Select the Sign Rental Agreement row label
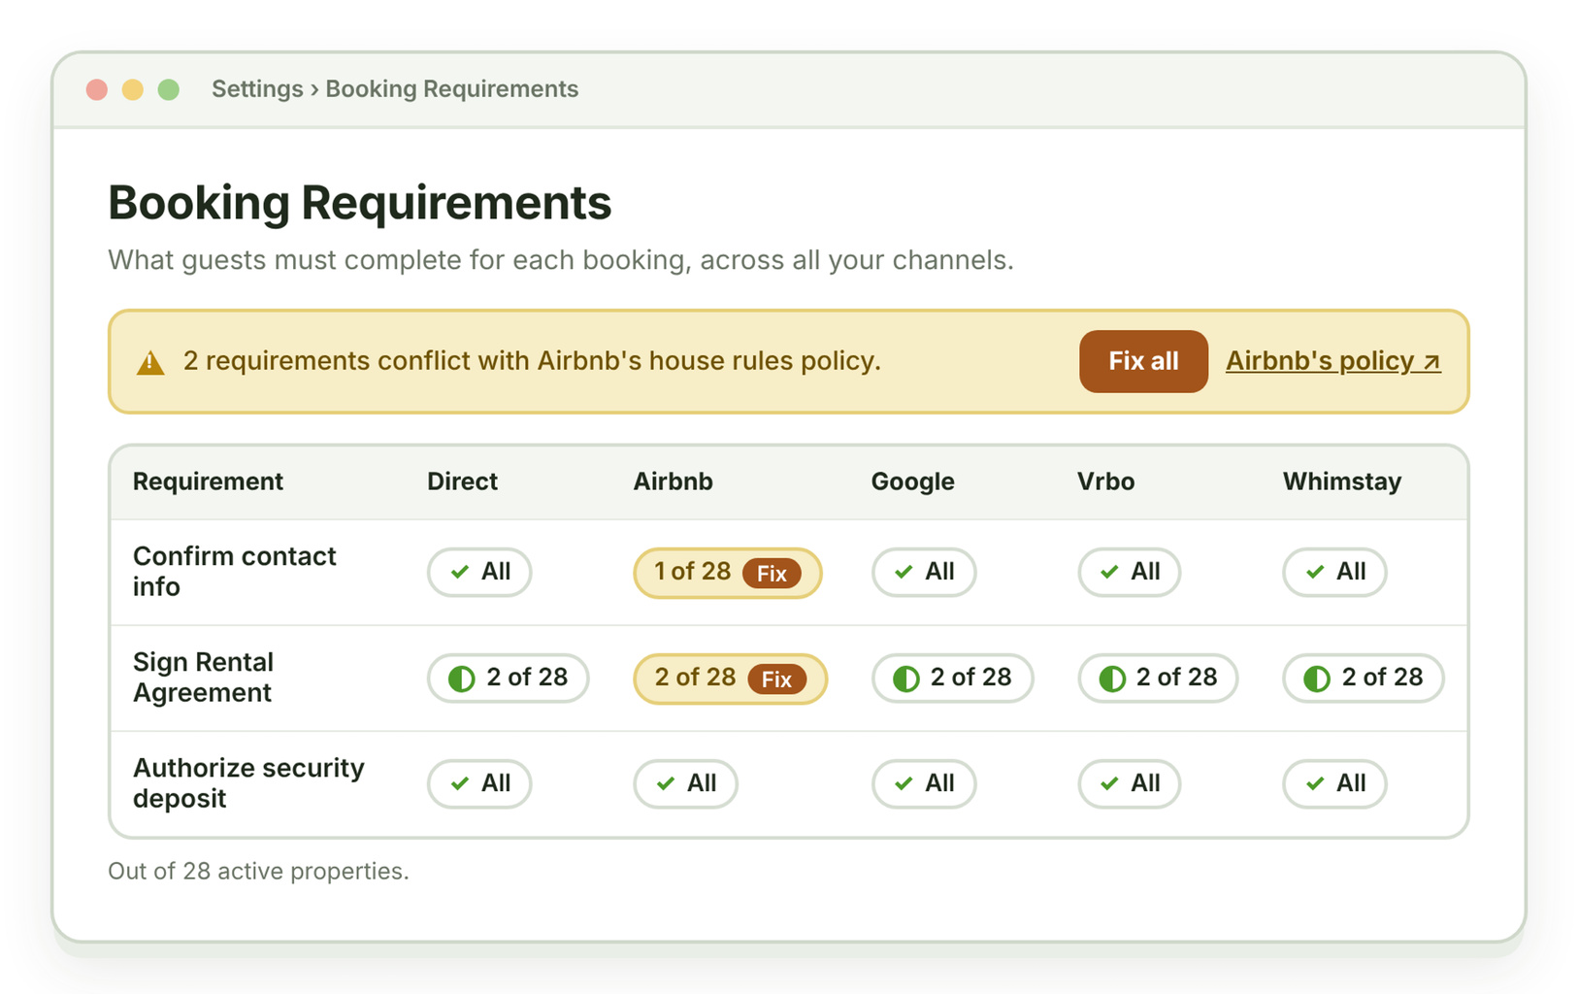This screenshot has width=1578, height=994. pyautogui.click(x=203, y=678)
